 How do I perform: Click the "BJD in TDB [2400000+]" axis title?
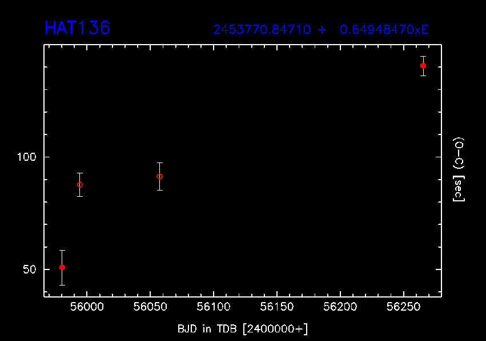(243, 328)
